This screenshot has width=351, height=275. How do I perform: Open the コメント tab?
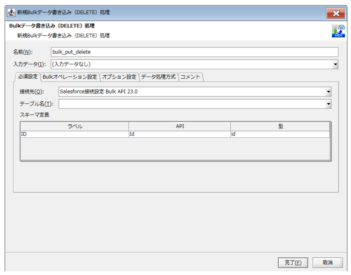click(x=190, y=77)
